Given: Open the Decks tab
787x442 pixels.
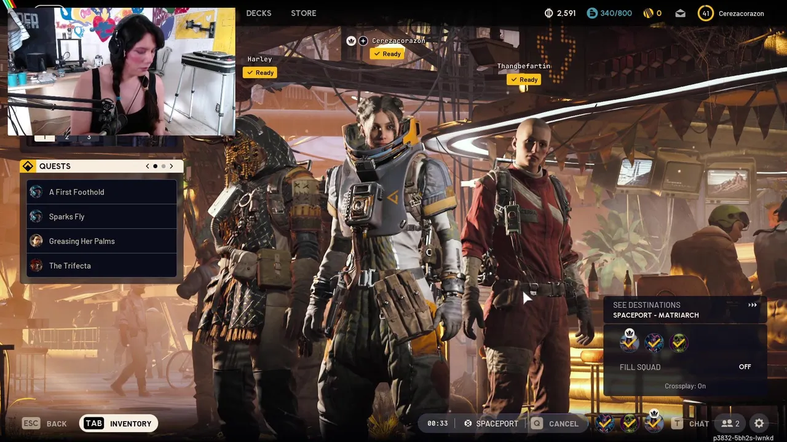Looking at the screenshot, I should tap(259, 13).
